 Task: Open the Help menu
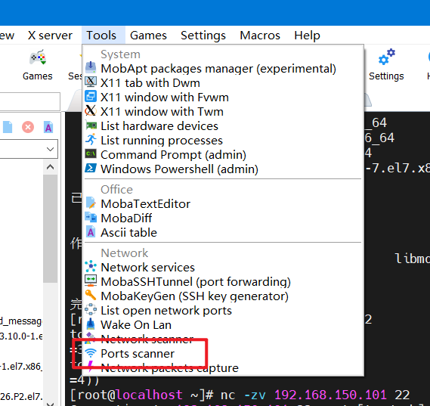(x=307, y=36)
